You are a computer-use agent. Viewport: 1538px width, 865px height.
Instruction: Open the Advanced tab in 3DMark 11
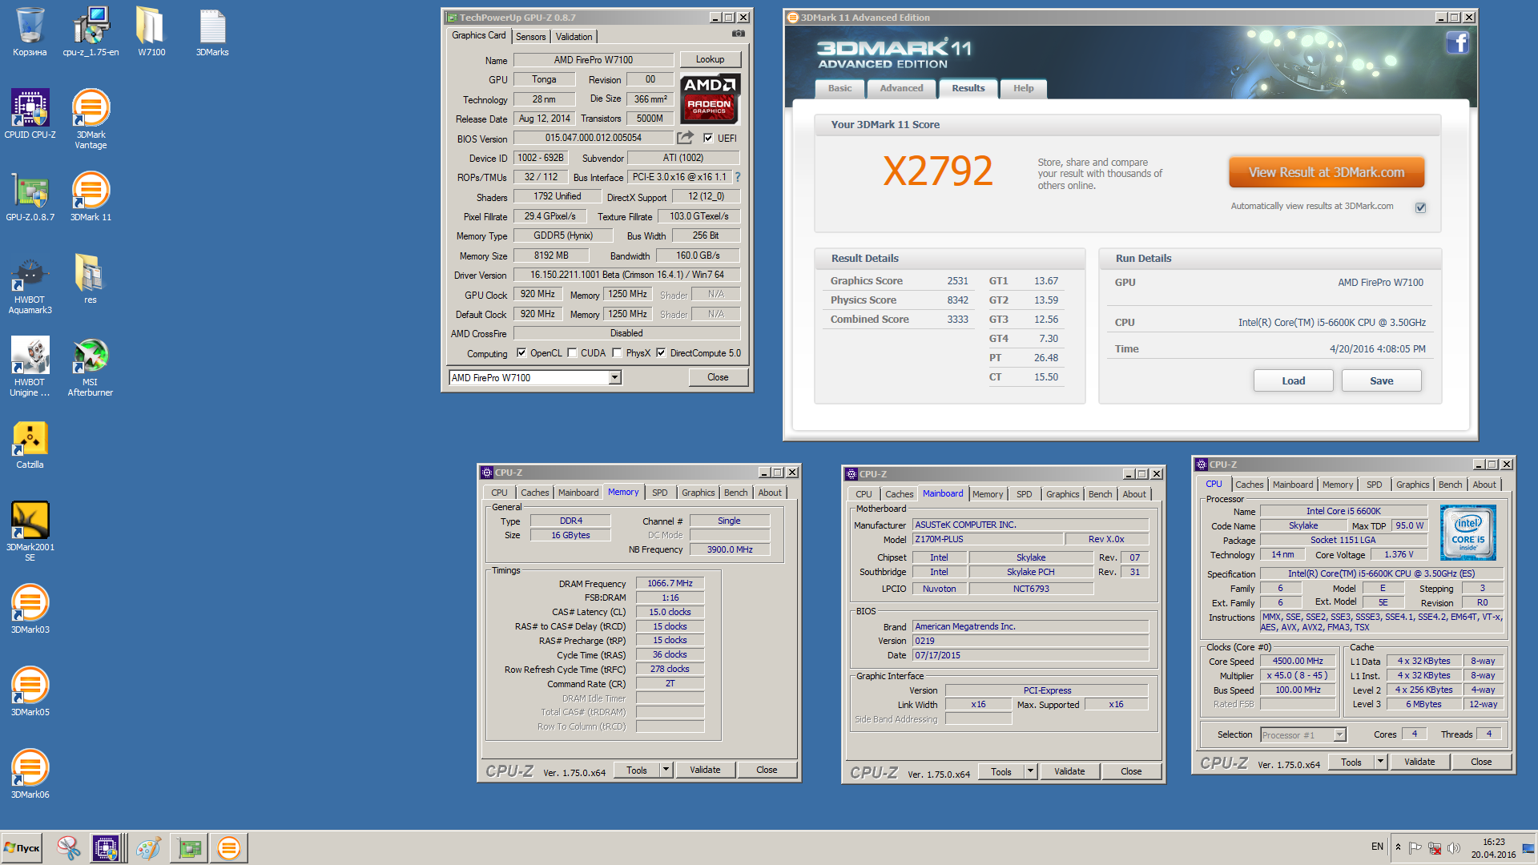[x=901, y=88]
